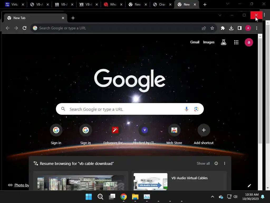Open the tab search chevron in the back window

click(228, 4)
